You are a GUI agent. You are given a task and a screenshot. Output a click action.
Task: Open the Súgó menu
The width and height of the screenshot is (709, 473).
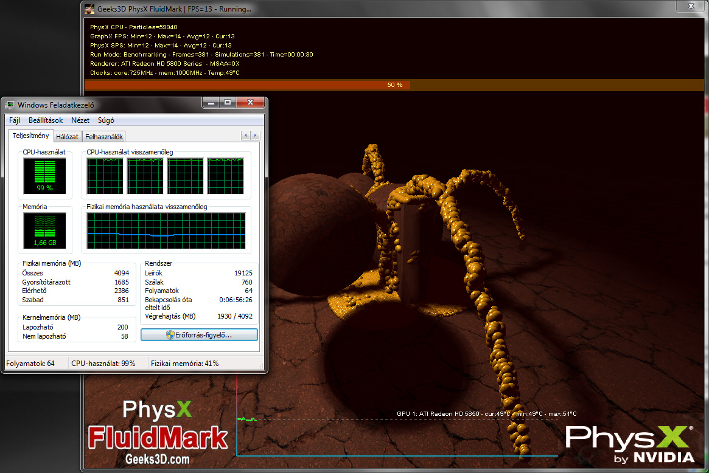point(106,120)
